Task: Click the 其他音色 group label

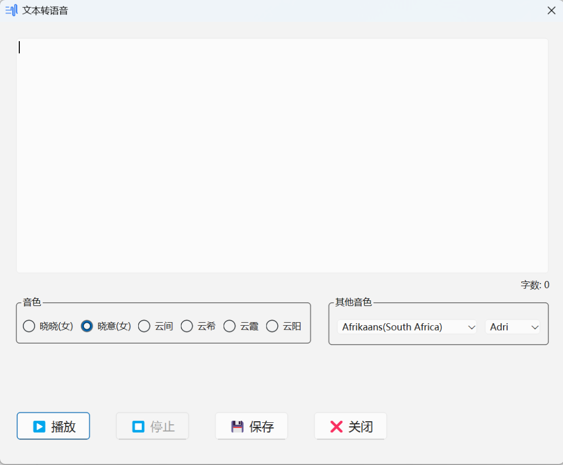Action: coord(353,302)
